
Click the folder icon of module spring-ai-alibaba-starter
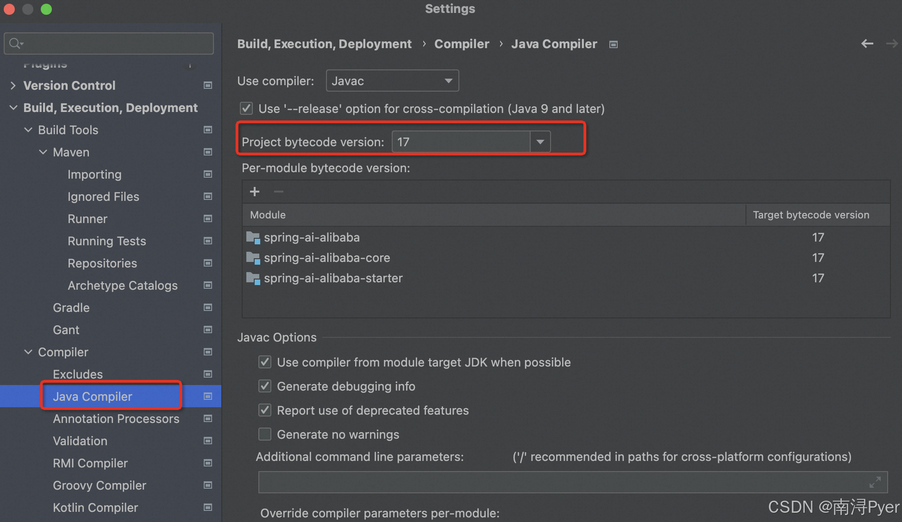coord(253,278)
